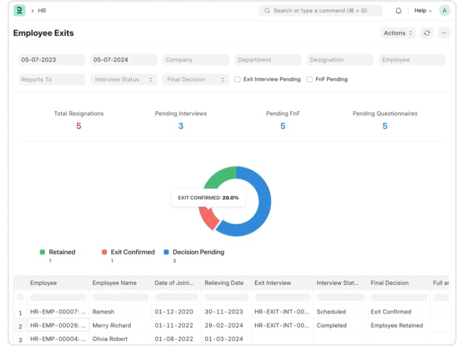
Task: Go to the HR breadcrumb
Action: pyautogui.click(x=42, y=11)
